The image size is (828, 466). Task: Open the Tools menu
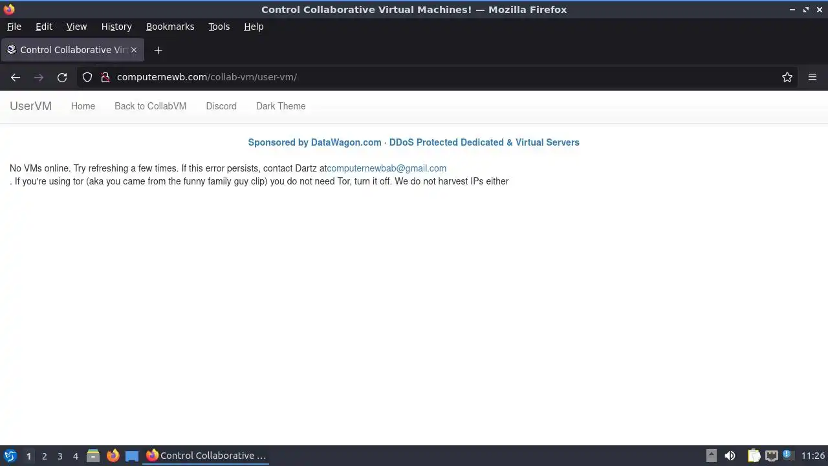click(219, 27)
